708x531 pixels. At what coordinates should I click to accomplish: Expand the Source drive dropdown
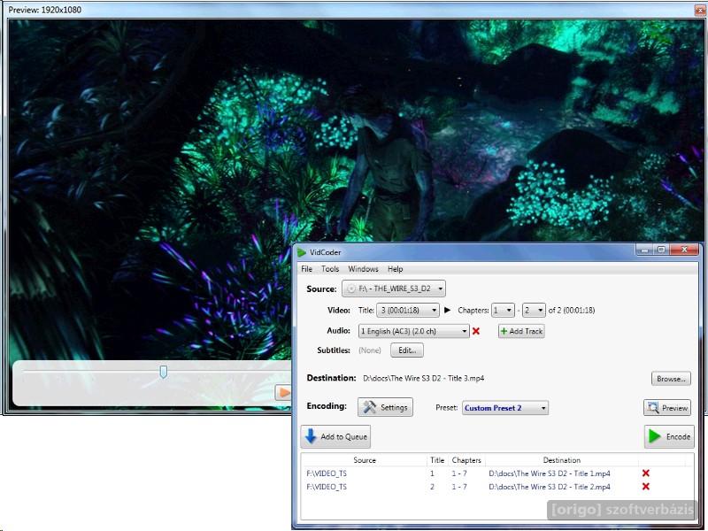click(394, 289)
